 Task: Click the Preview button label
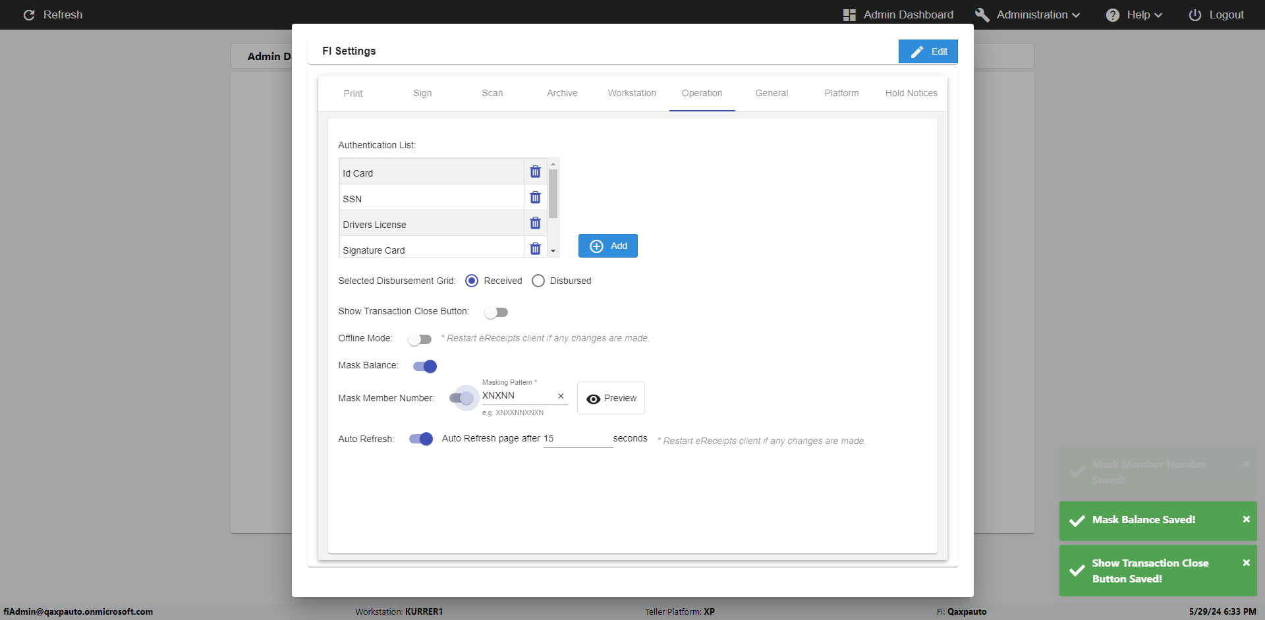click(x=620, y=398)
